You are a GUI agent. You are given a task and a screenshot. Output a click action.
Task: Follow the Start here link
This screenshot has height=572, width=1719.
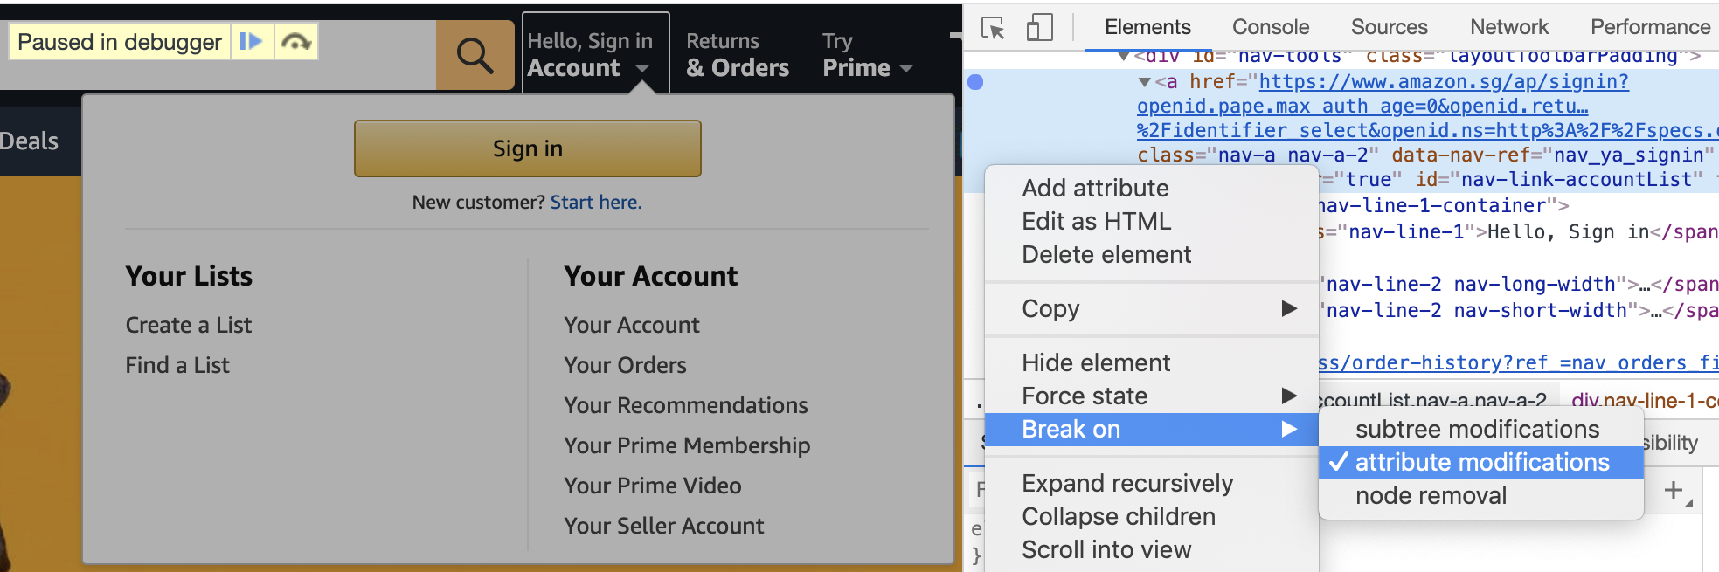(596, 202)
